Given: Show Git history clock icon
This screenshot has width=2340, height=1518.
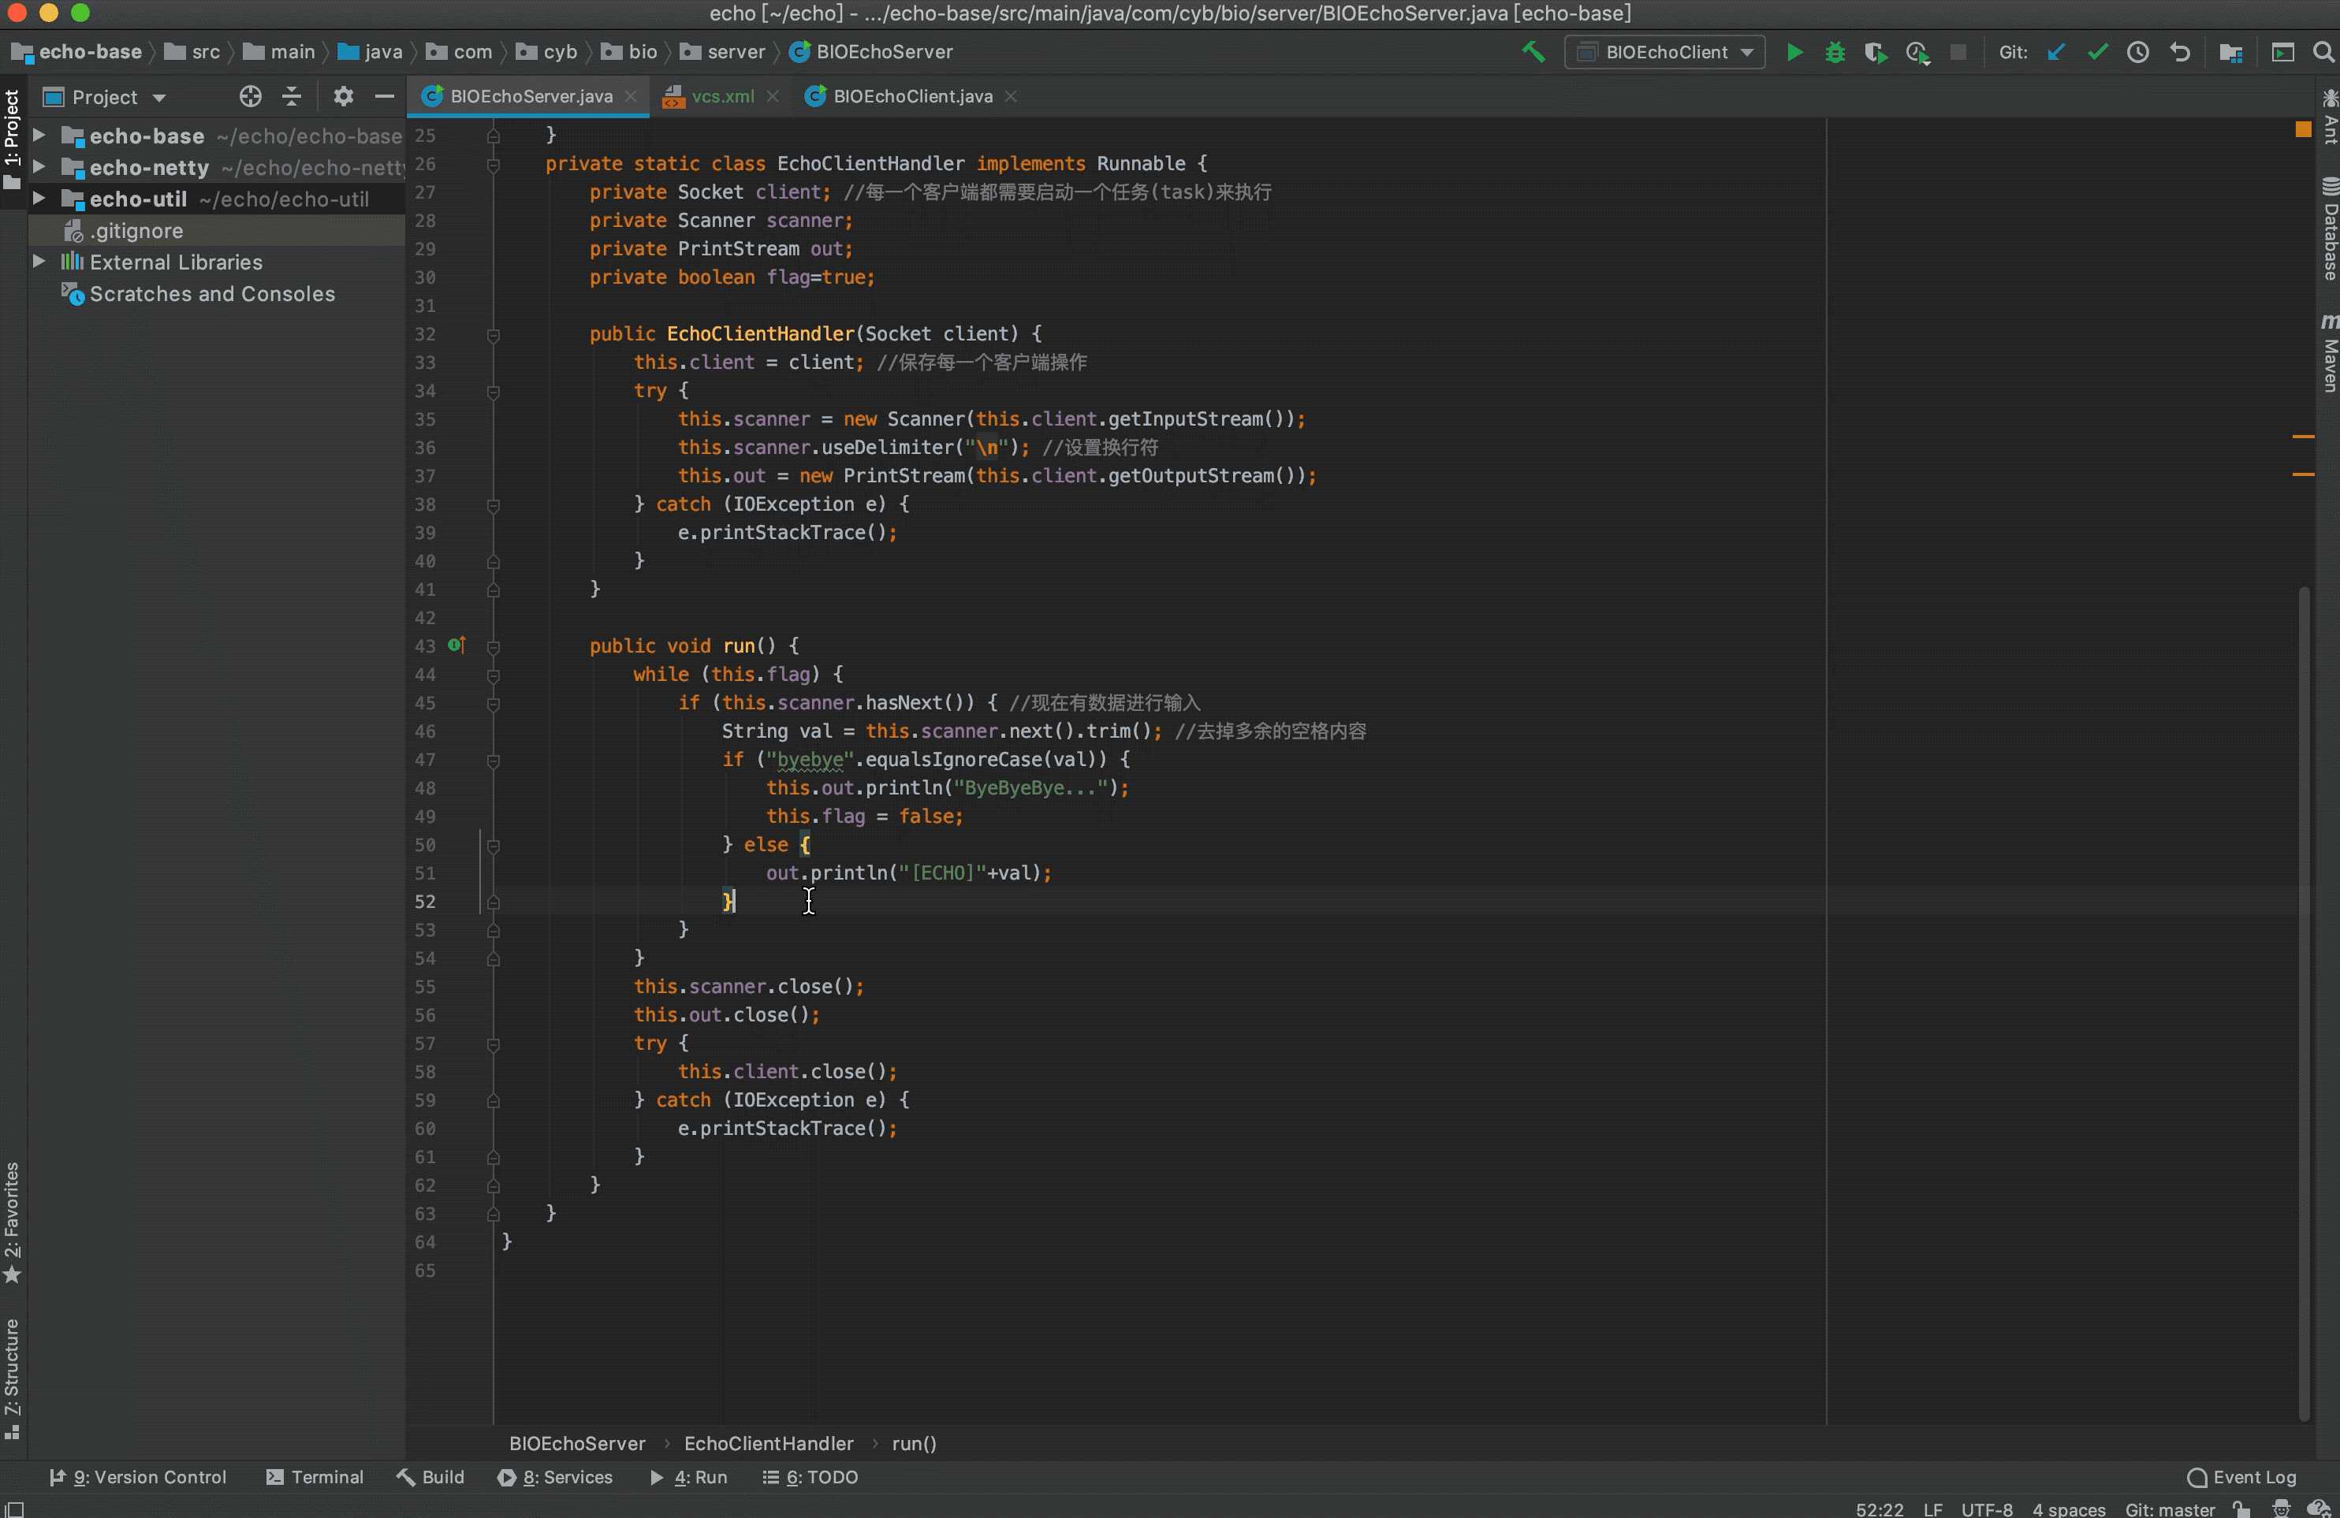Looking at the screenshot, I should [x=2137, y=52].
